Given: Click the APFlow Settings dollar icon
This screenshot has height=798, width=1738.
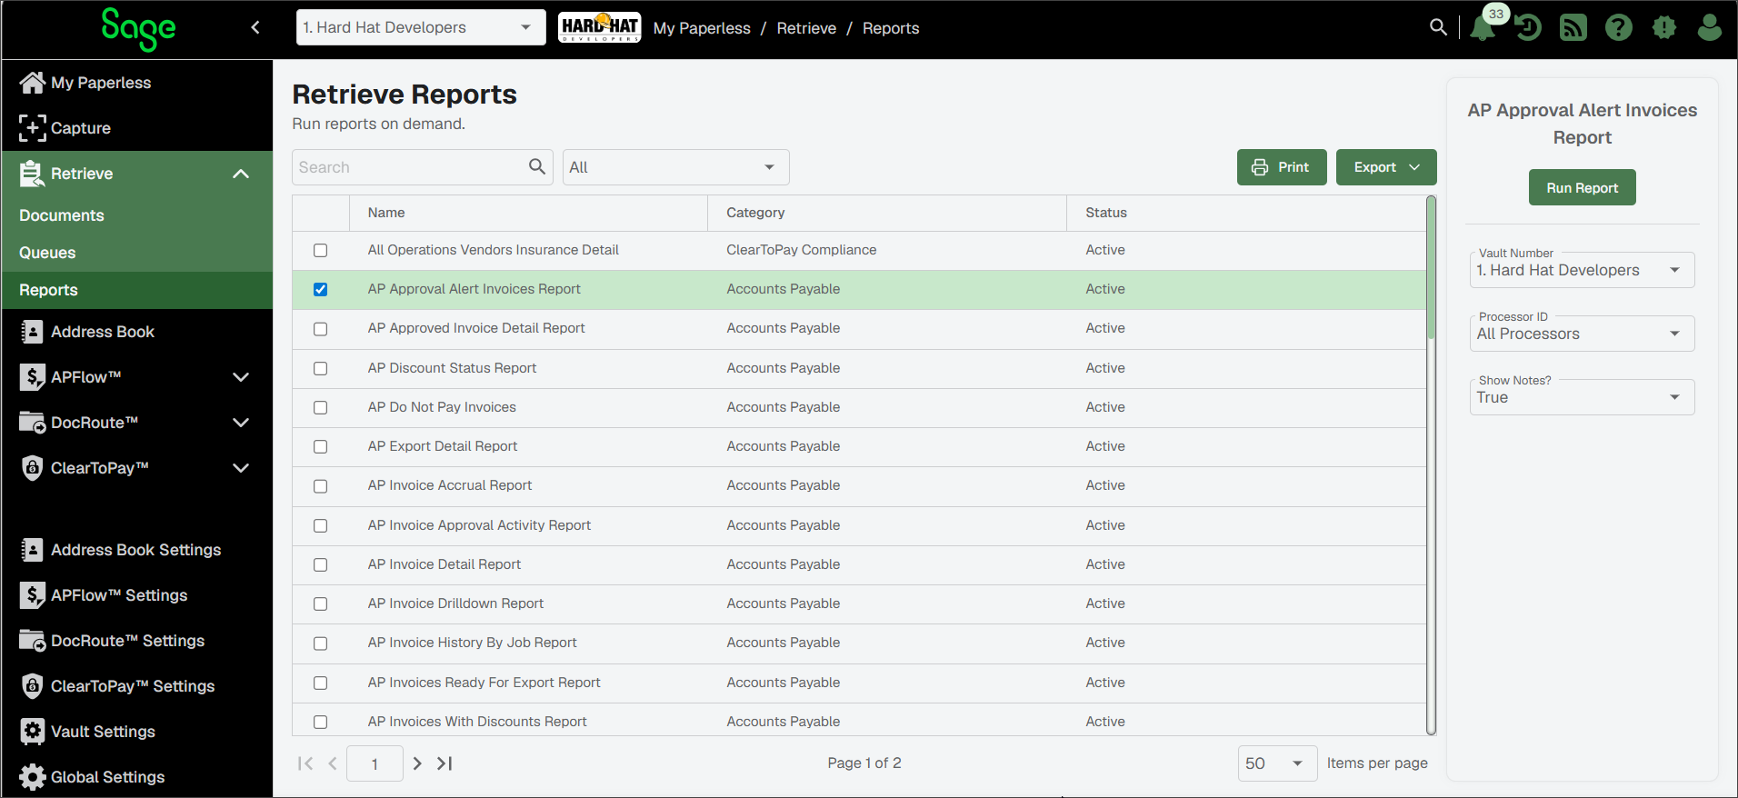Looking at the screenshot, I should click(33, 595).
